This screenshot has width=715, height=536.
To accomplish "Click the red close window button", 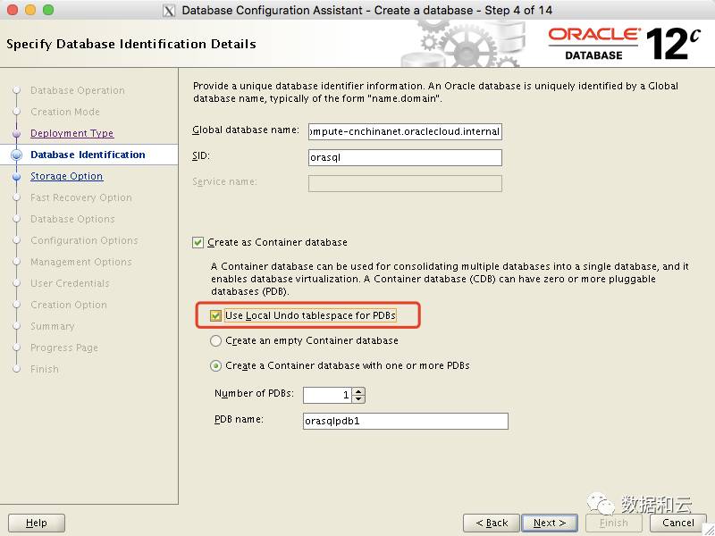I will click(13, 10).
